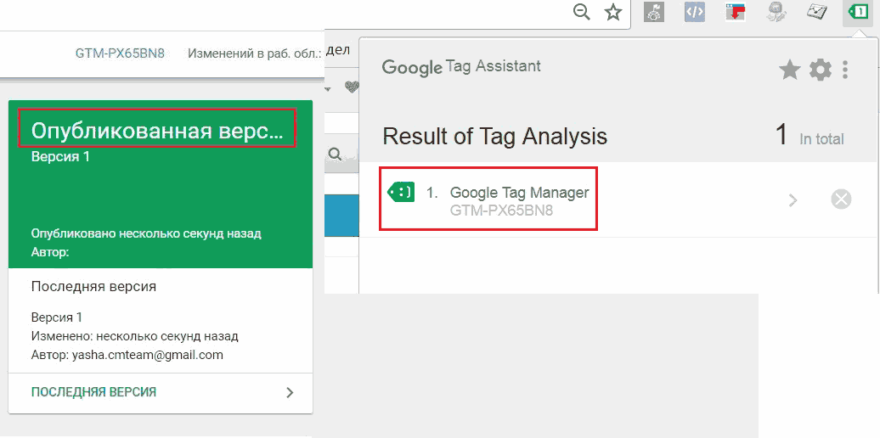Expand latest version with chevron arrow
Viewport: 880px width, 438px height.
tap(291, 392)
